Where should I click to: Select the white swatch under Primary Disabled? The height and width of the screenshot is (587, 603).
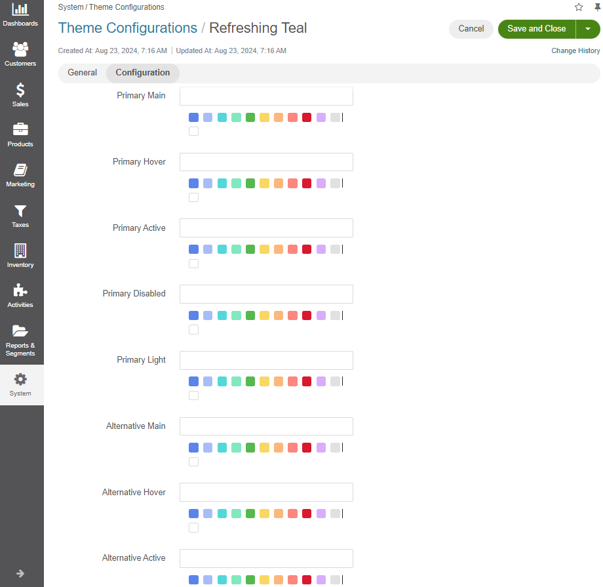coord(194,329)
